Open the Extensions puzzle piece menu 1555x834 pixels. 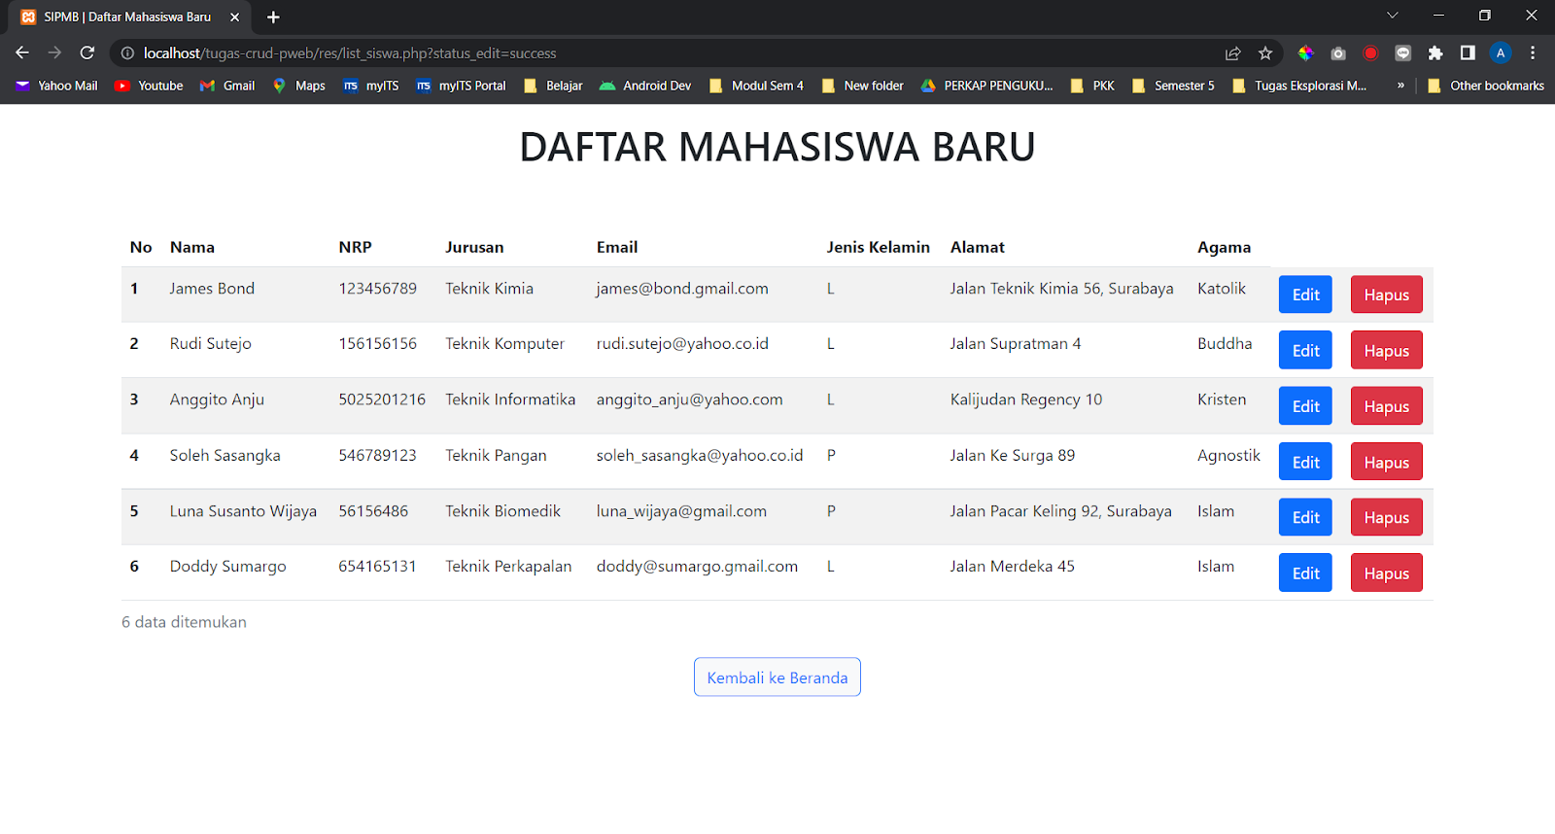1435,53
